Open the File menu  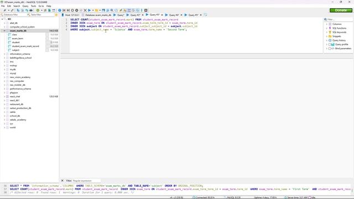(3, 6)
